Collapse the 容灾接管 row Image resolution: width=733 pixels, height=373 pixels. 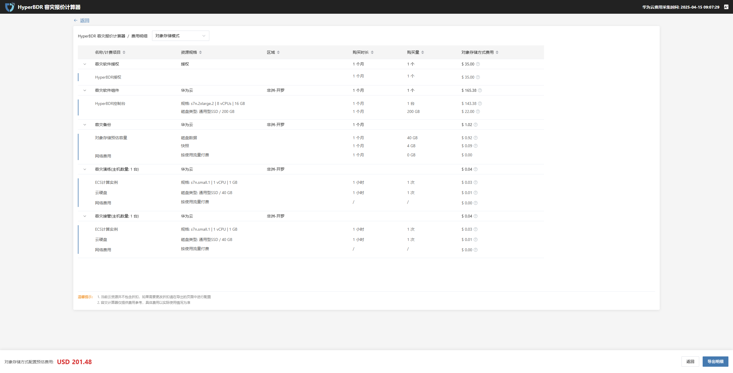pos(85,216)
